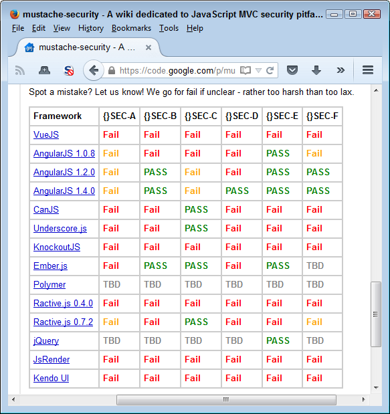Click the vertical scrollbar up arrow
The height and width of the screenshot is (414, 390).
pyautogui.click(x=376, y=91)
